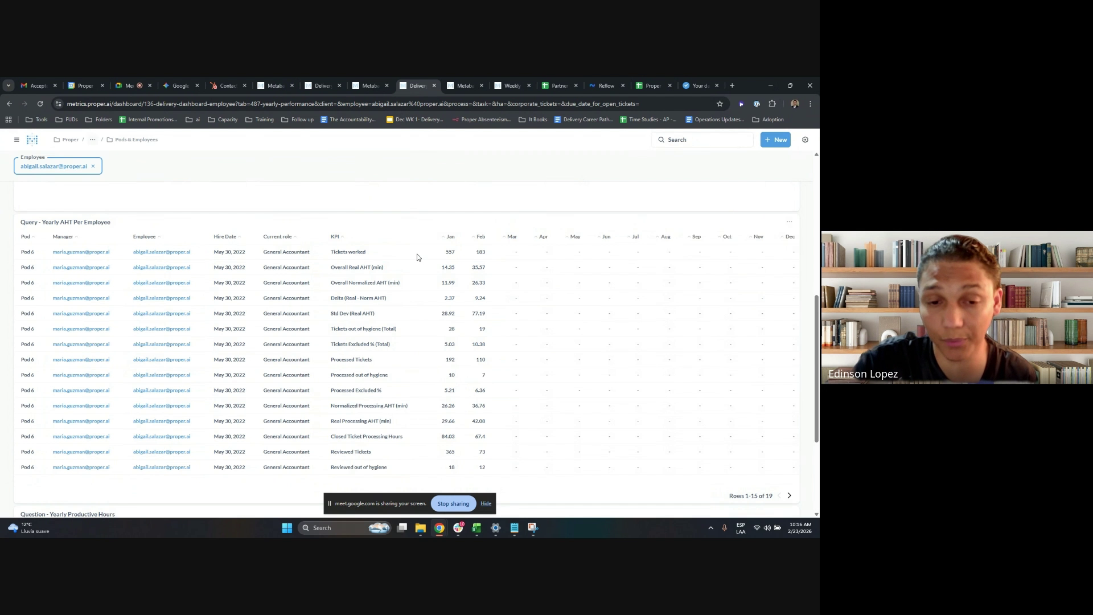1093x615 pixels.
Task: Bookmark this page with the star icon
Action: click(720, 104)
